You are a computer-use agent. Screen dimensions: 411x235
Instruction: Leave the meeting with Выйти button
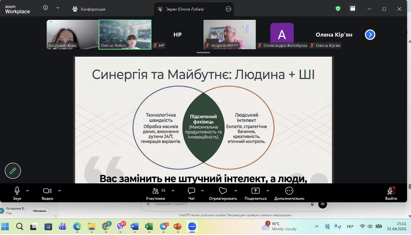391,193
